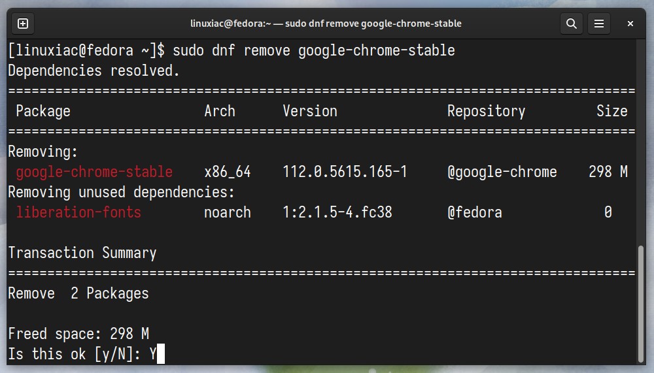Click version 112.0.5615.165-1
This screenshot has height=373, width=654.
tap(345, 172)
